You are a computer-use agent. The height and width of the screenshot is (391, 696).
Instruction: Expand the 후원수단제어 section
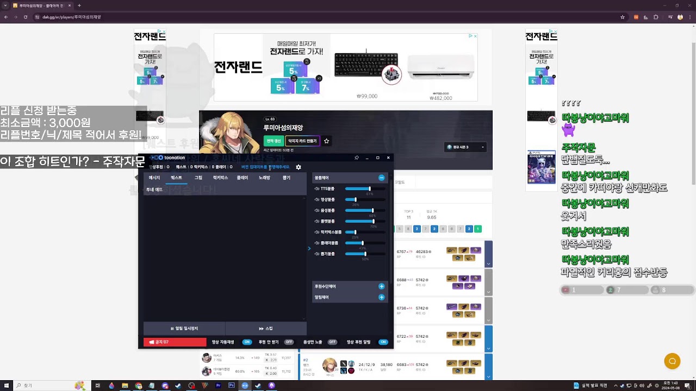381,286
